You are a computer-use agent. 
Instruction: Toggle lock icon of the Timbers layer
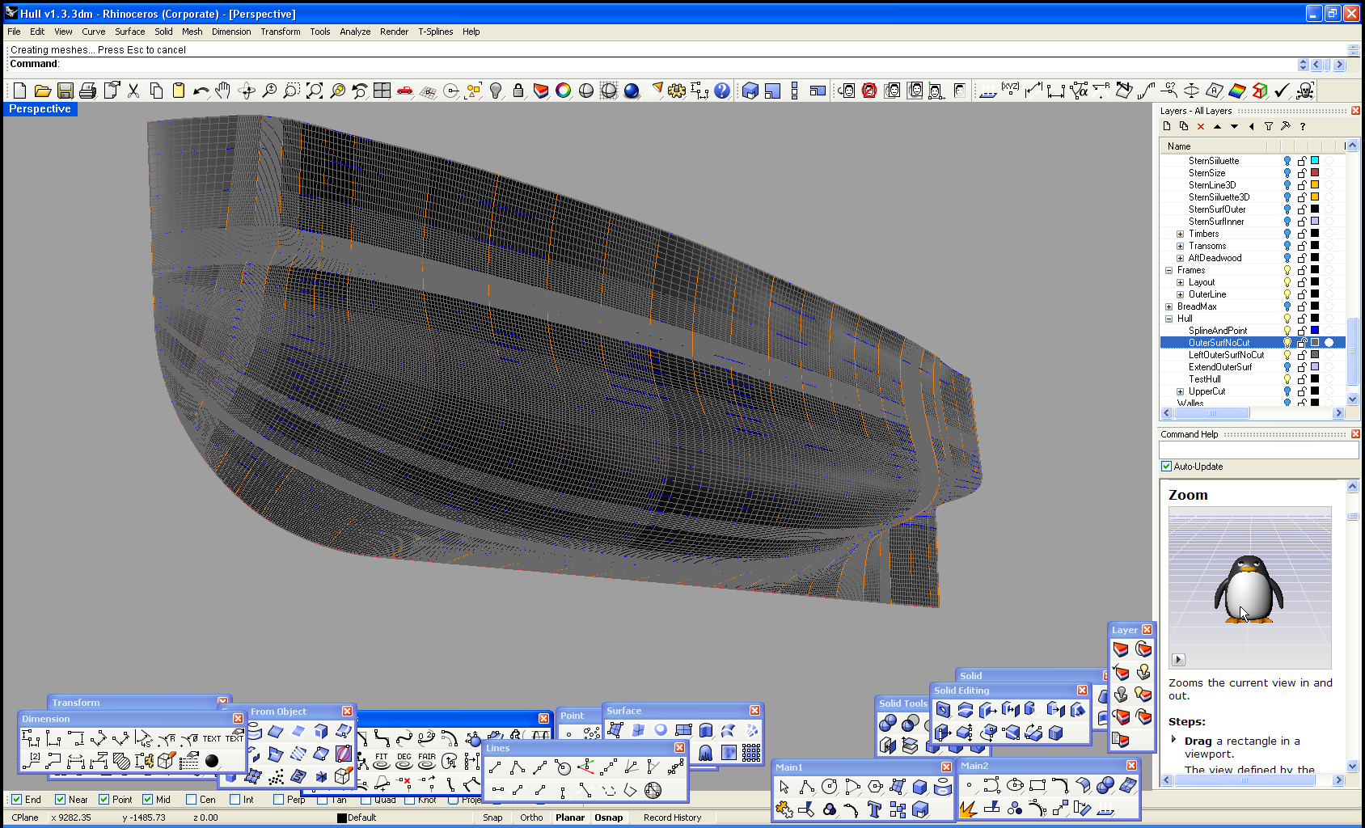[1302, 234]
